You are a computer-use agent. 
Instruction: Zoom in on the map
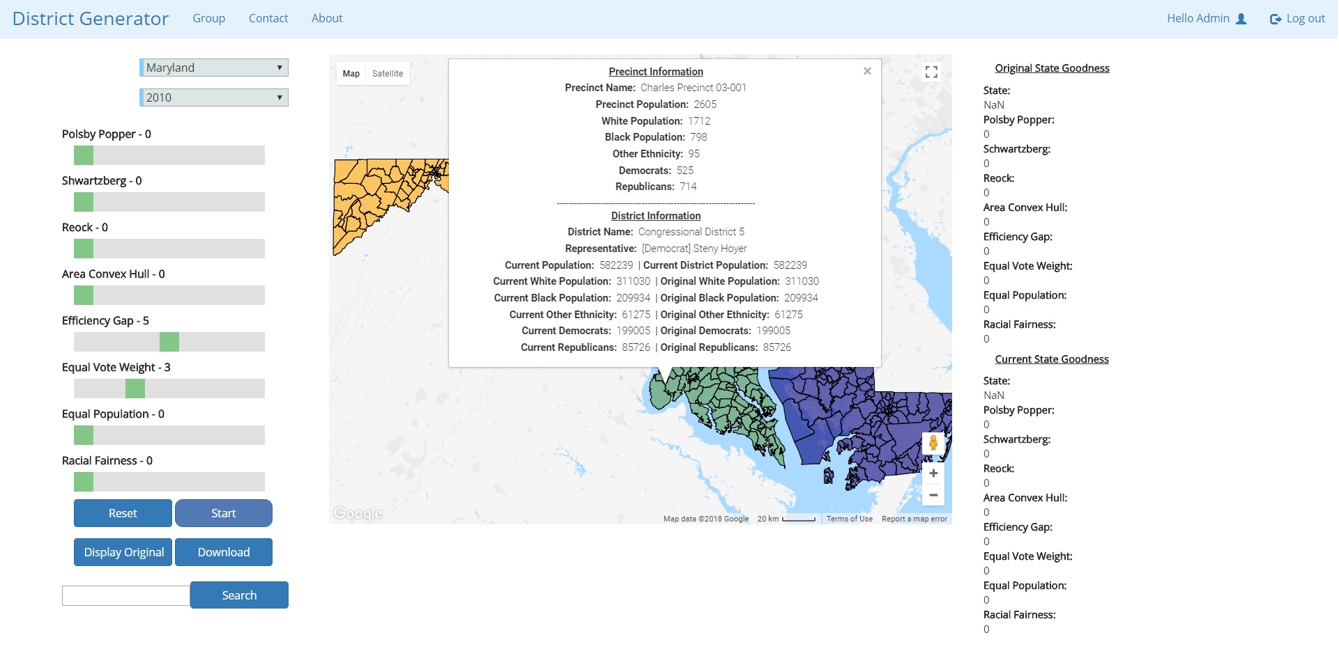933,473
